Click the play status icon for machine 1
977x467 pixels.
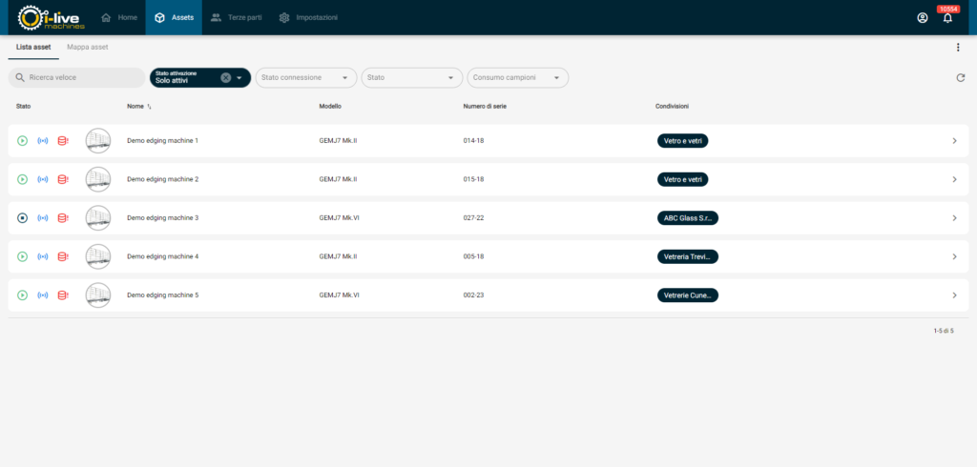point(23,141)
